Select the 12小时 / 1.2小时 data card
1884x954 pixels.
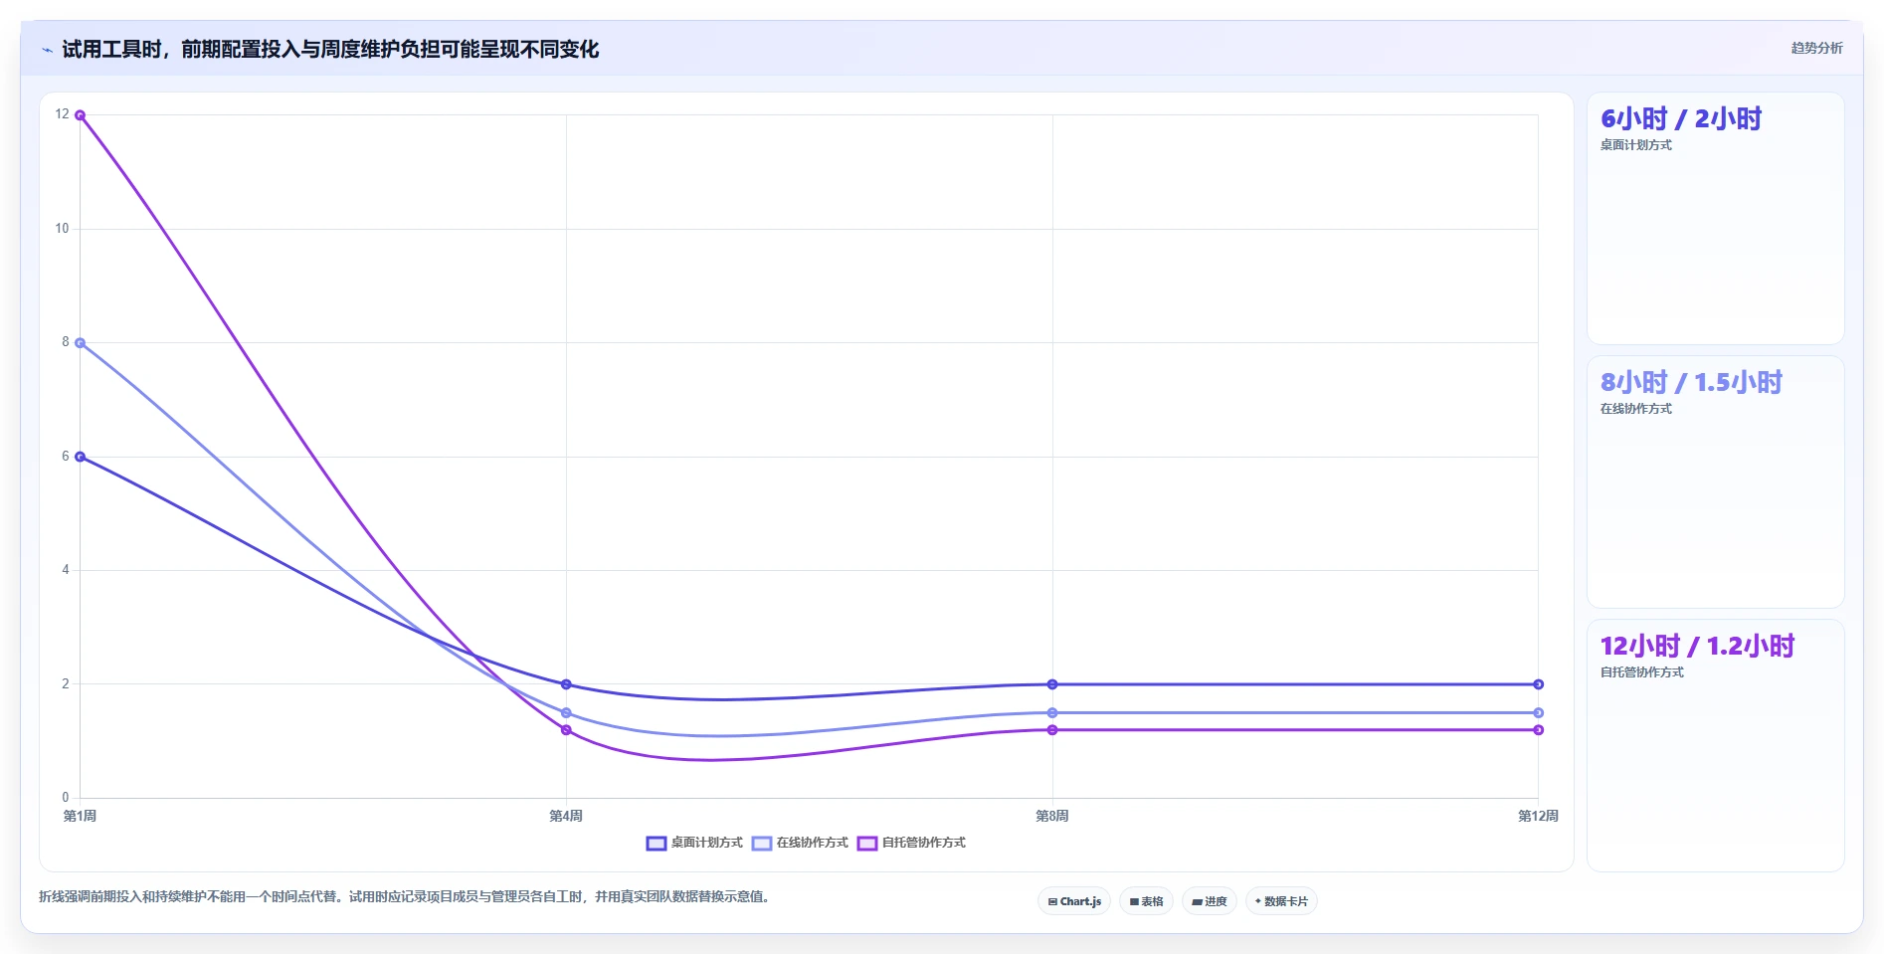1715,746
